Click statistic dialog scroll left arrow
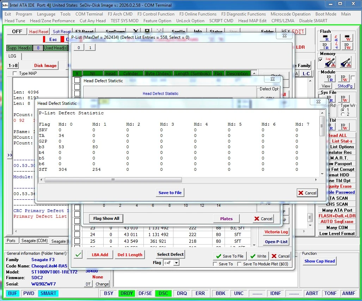Viewport: 362px width, 301px height. 41,180
